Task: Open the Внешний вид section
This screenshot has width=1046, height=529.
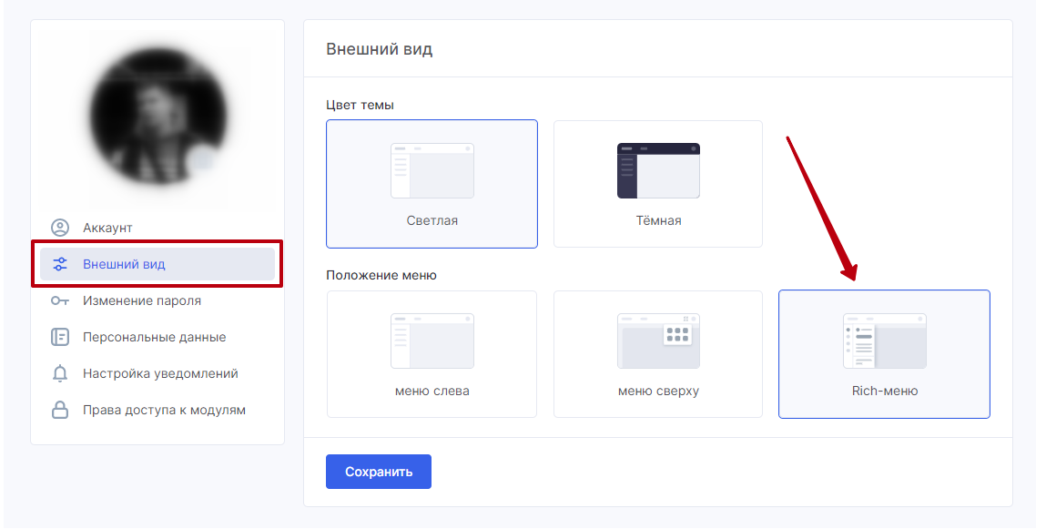Action: click(157, 264)
